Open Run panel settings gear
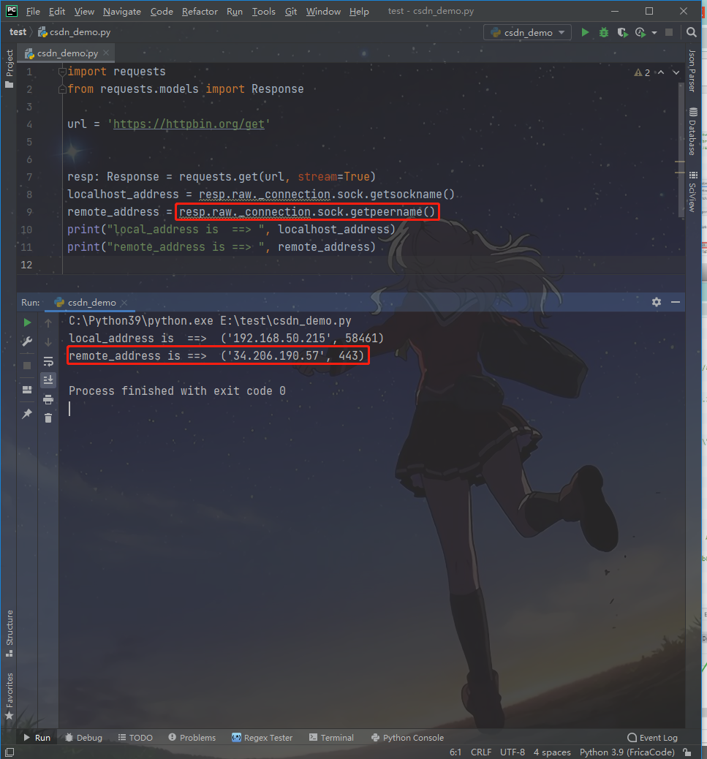This screenshot has height=759, width=707. [657, 302]
